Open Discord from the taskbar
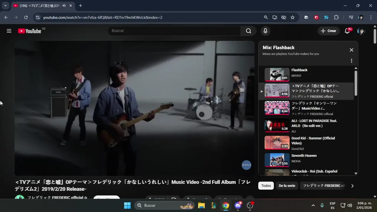The width and height of the screenshot is (377, 212). click(238, 205)
